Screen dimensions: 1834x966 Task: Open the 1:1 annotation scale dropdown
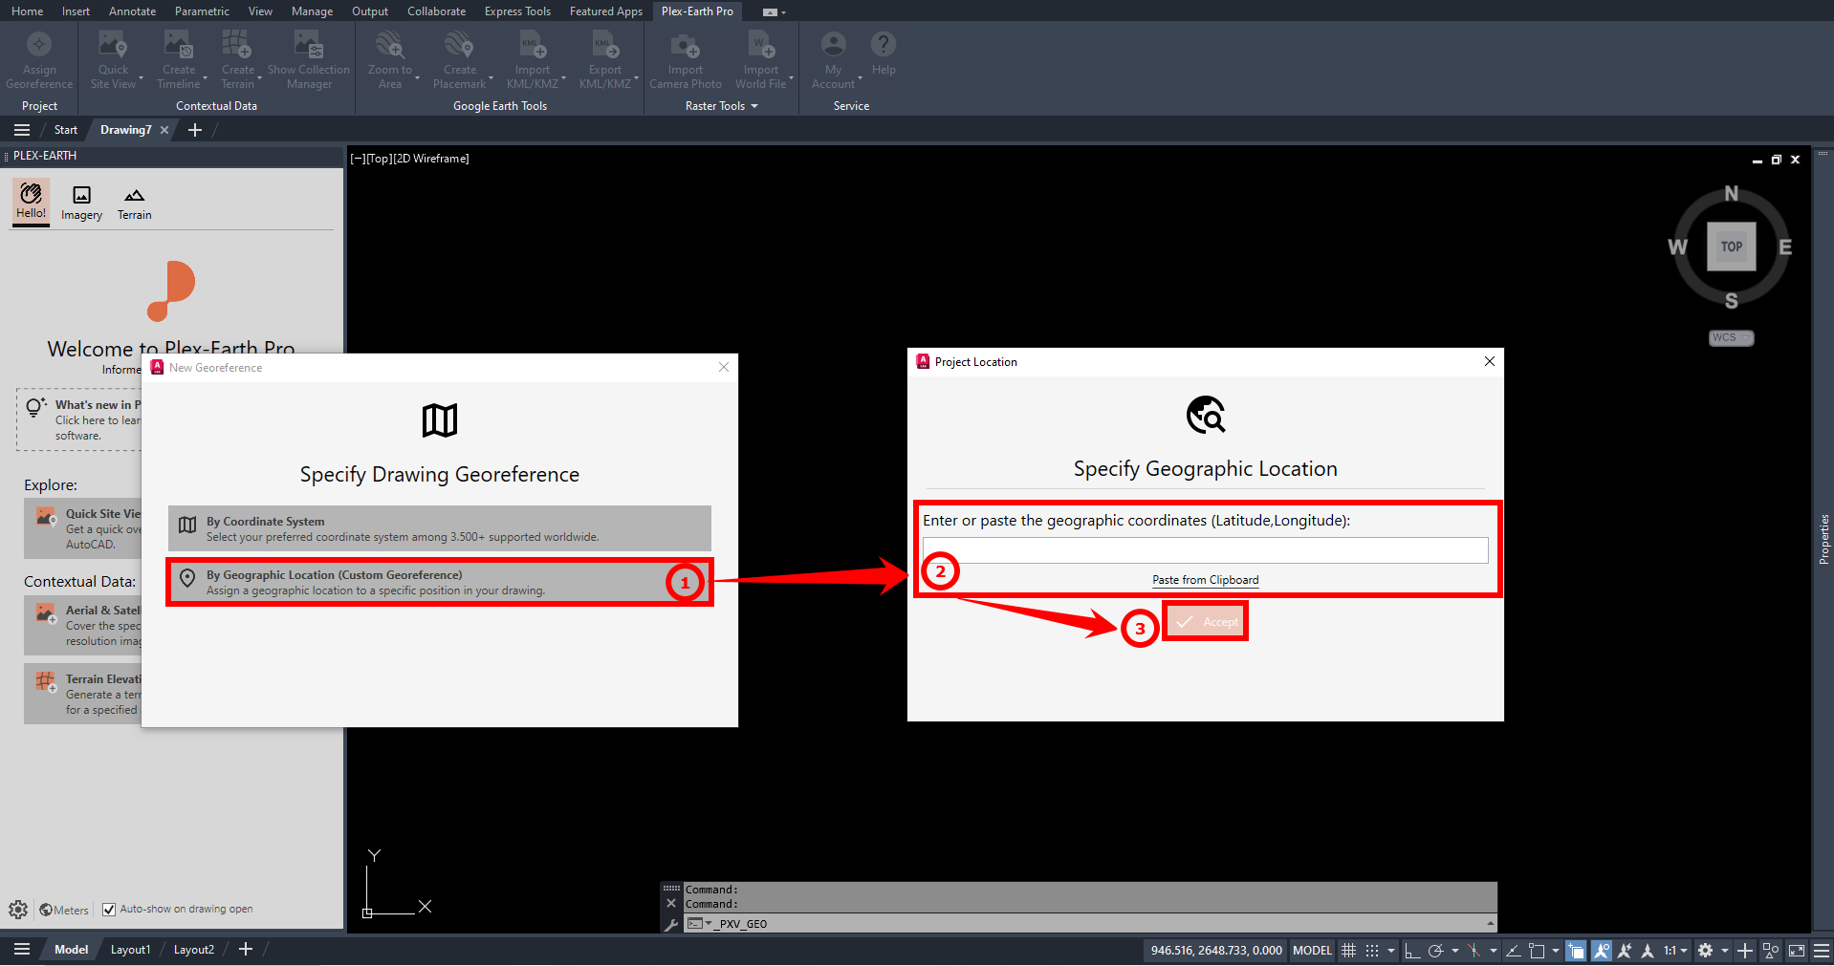(x=1675, y=951)
